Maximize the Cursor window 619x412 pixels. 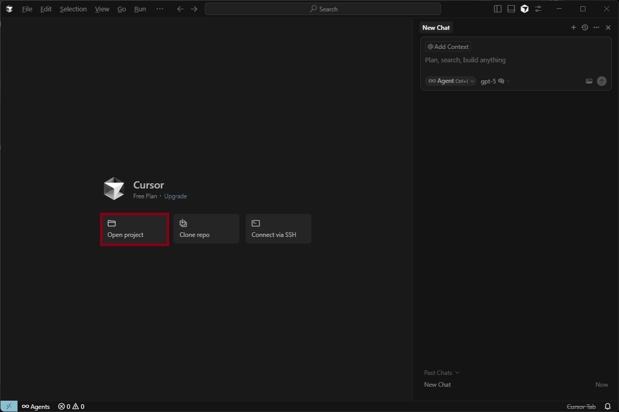(583, 9)
